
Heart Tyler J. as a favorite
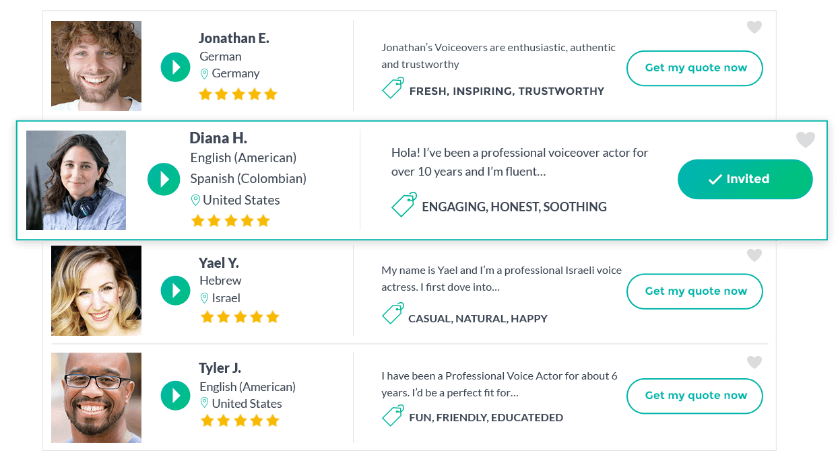click(754, 363)
